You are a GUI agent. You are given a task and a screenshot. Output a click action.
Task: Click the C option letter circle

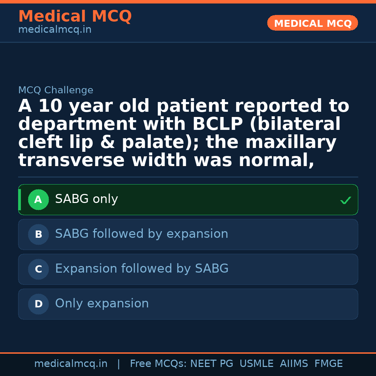(38, 269)
